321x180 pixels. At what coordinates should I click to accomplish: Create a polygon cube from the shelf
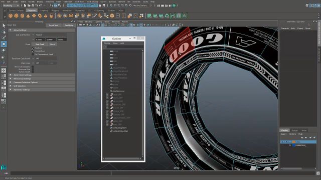pos(16,15)
